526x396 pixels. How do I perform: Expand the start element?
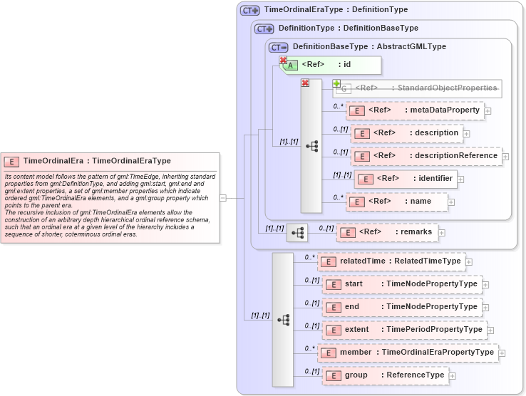click(485, 285)
